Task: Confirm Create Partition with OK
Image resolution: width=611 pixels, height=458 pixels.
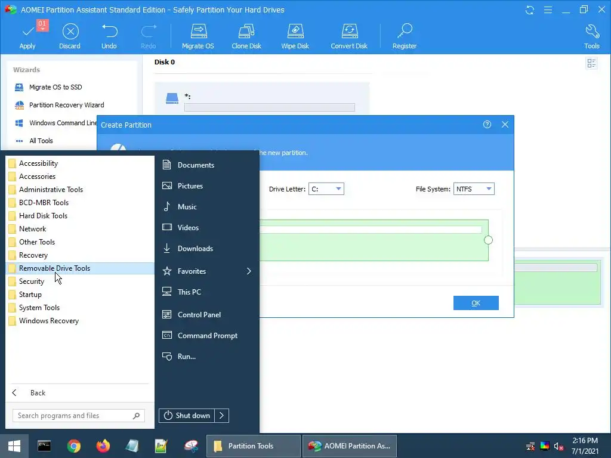Action: pyautogui.click(x=476, y=303)
